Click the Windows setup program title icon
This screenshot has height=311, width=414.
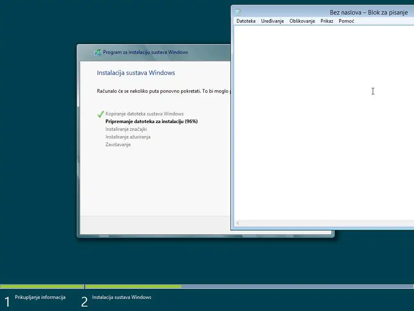(98, 52)
